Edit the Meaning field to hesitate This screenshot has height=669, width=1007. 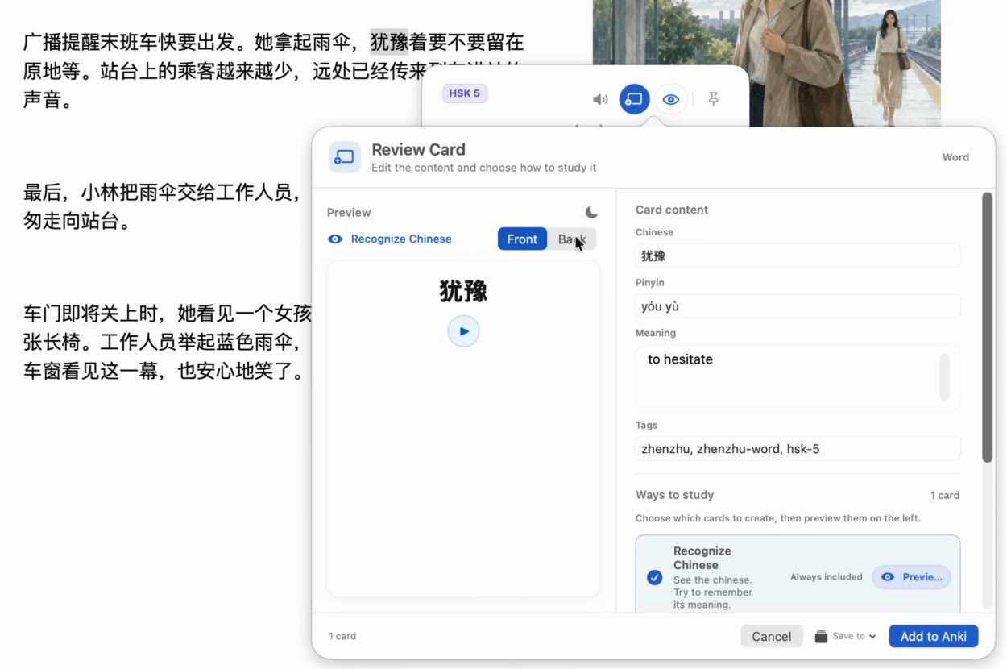click(798, 376)
